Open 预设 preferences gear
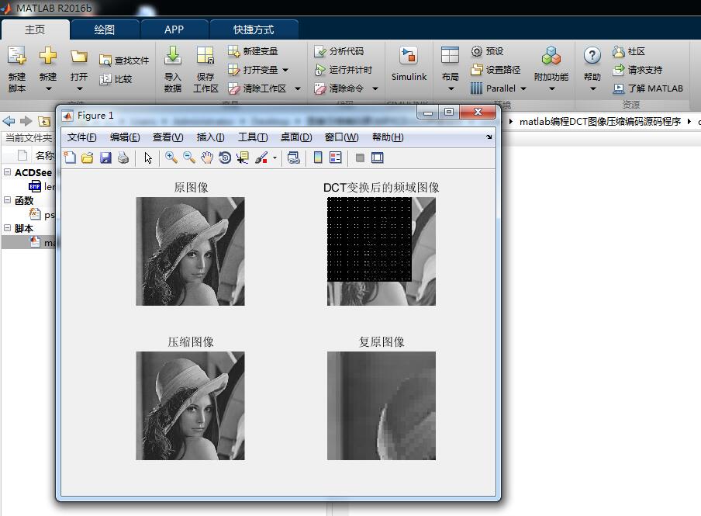 pyautogui.click(x=487, y=51)
